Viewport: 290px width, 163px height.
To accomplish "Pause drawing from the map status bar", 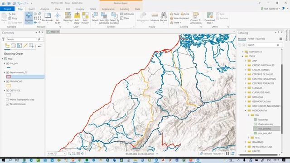I will pyautogui.click(x=227, y=153).
